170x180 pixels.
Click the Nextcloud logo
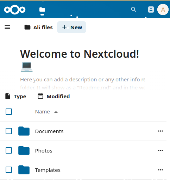pyautogui.click(x=15, y=10)
